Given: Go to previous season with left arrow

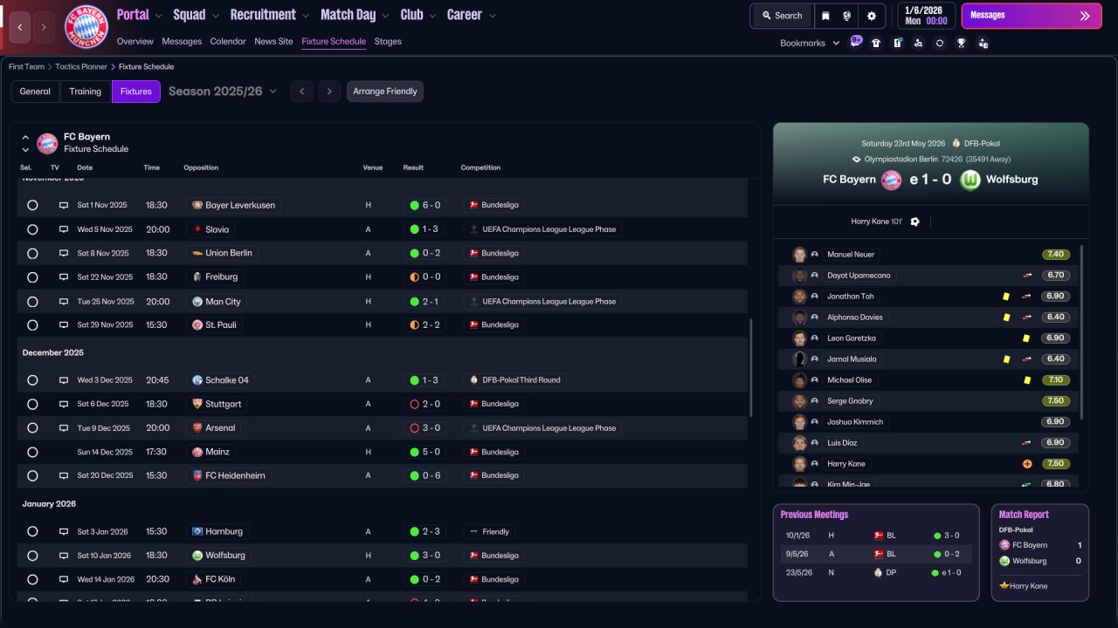Looking at the screenshot, I should coord(301,92).
